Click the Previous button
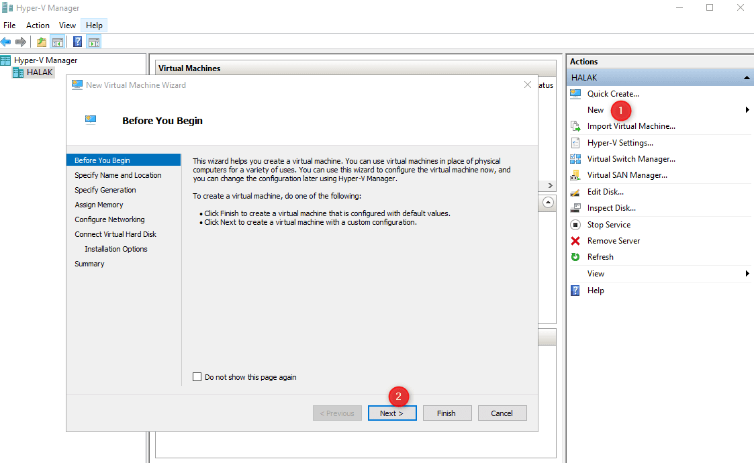The height and width of the screenshot is (463, 754). (x=337, y=413)
